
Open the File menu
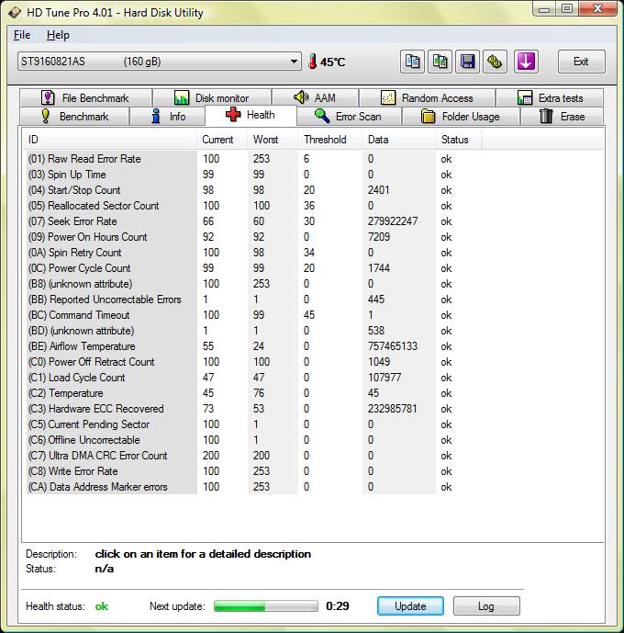(22, 35)
